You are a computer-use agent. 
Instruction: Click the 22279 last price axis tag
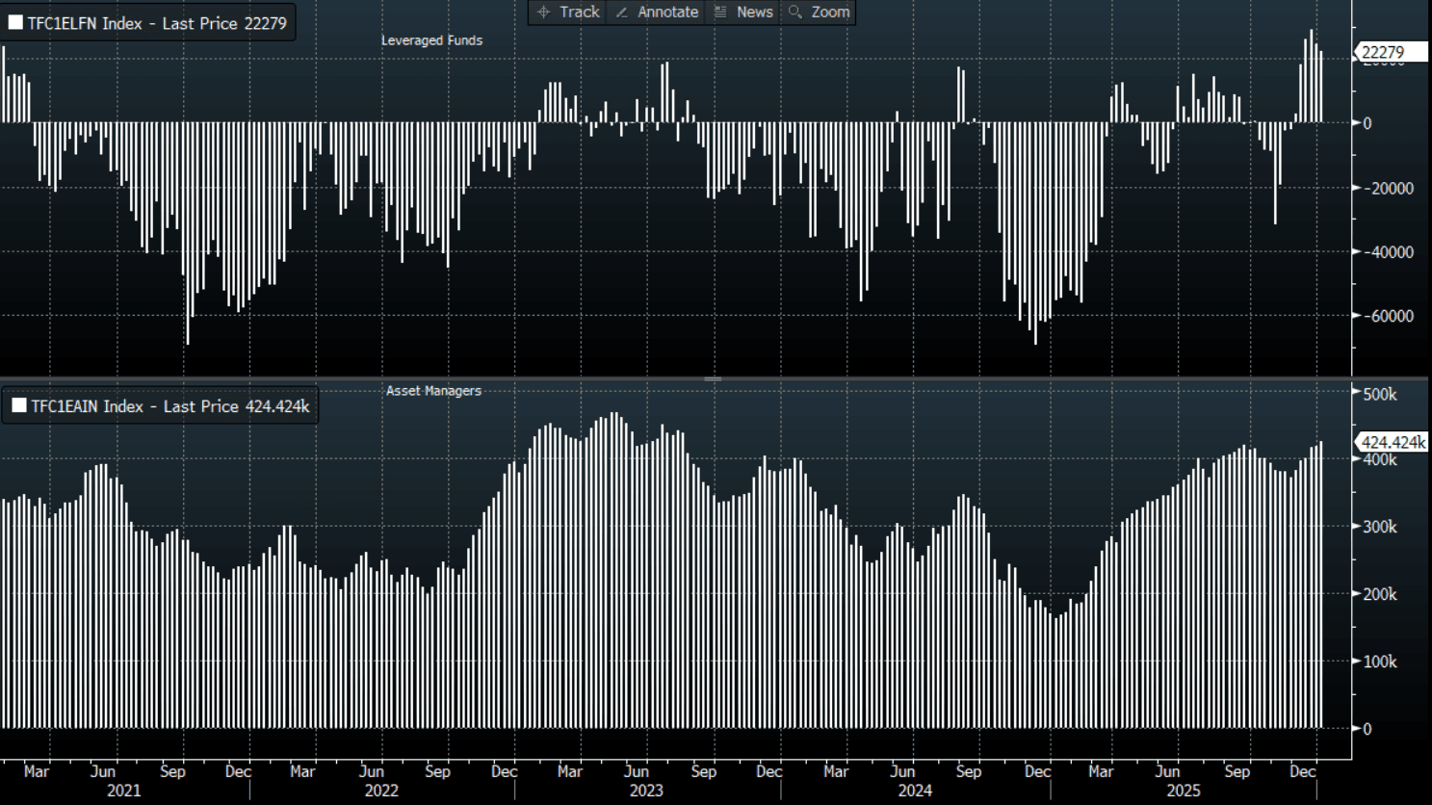click(x=1384, y=53)
